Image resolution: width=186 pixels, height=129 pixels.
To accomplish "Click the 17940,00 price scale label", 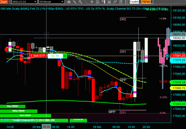I will (x=179, y=74).
